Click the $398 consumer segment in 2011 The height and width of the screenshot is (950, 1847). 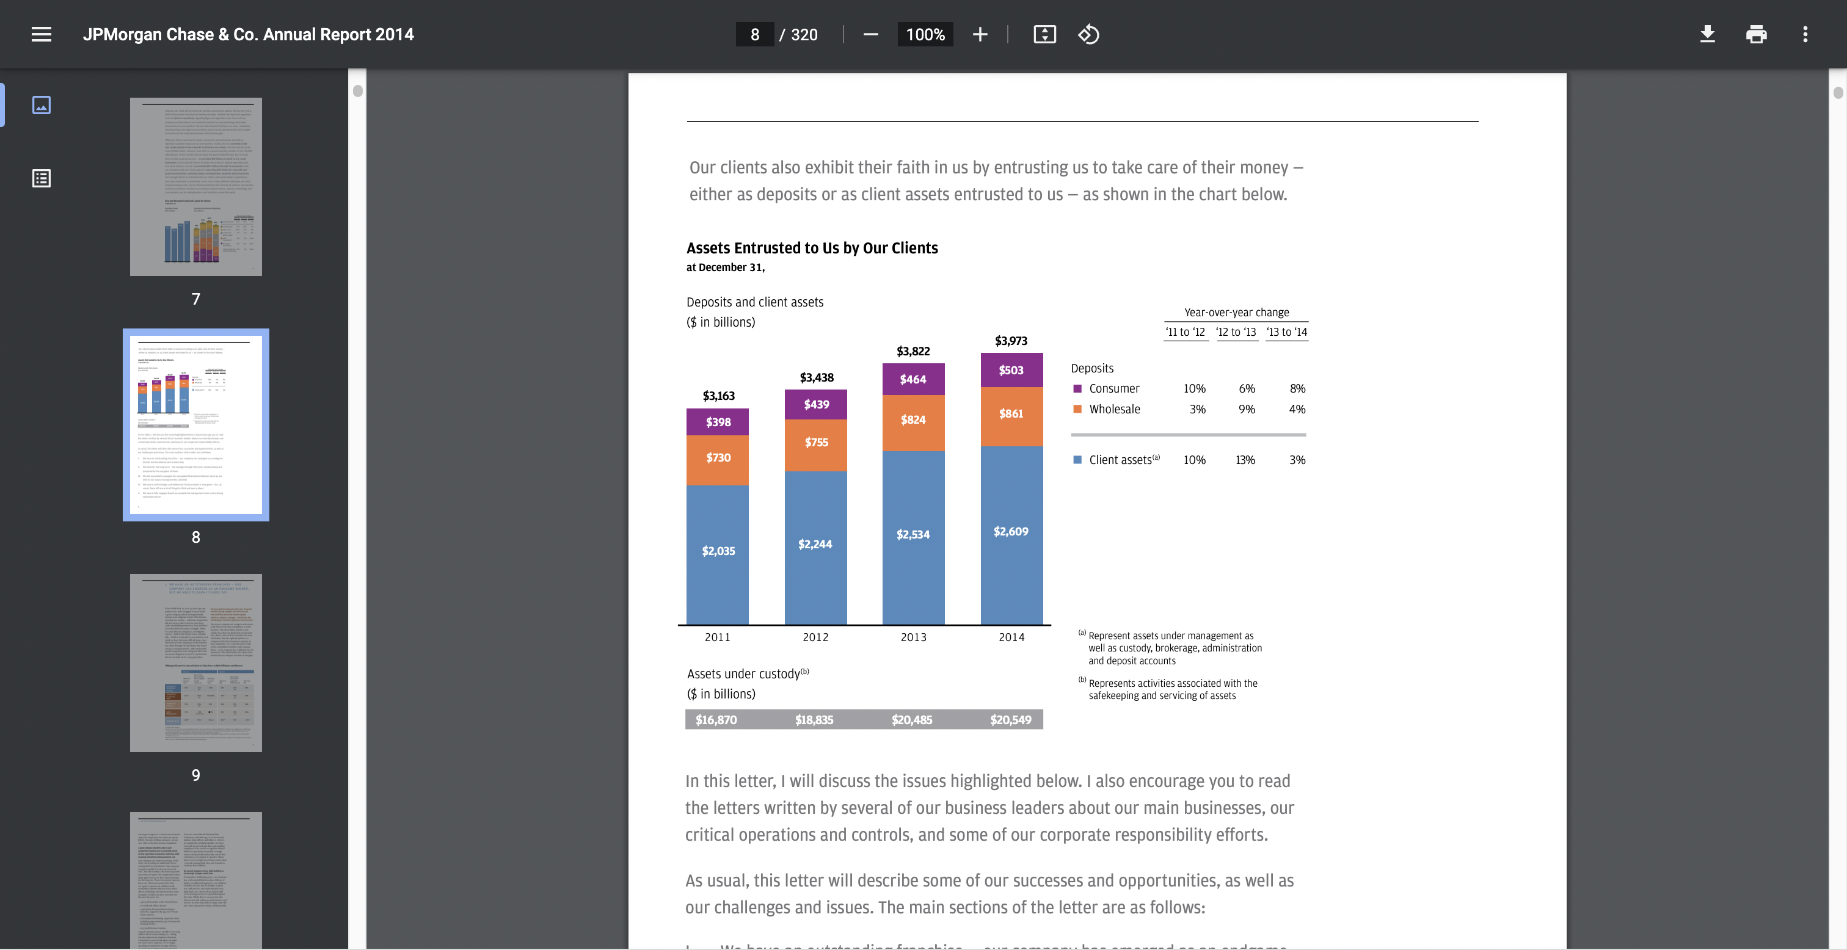coord(718,422)
